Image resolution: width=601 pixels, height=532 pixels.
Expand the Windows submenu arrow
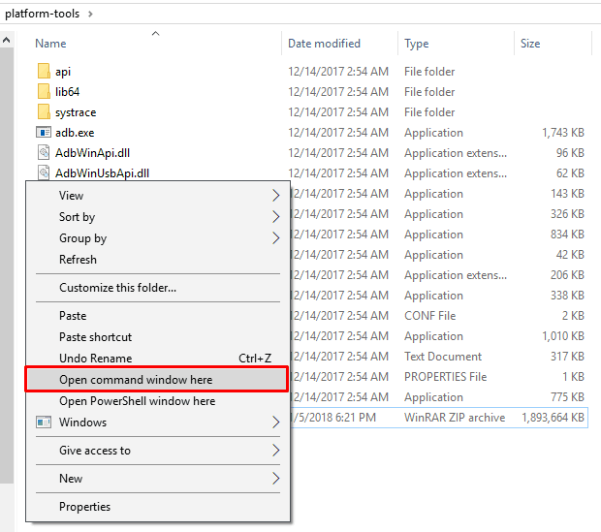[x=275, y=422]
